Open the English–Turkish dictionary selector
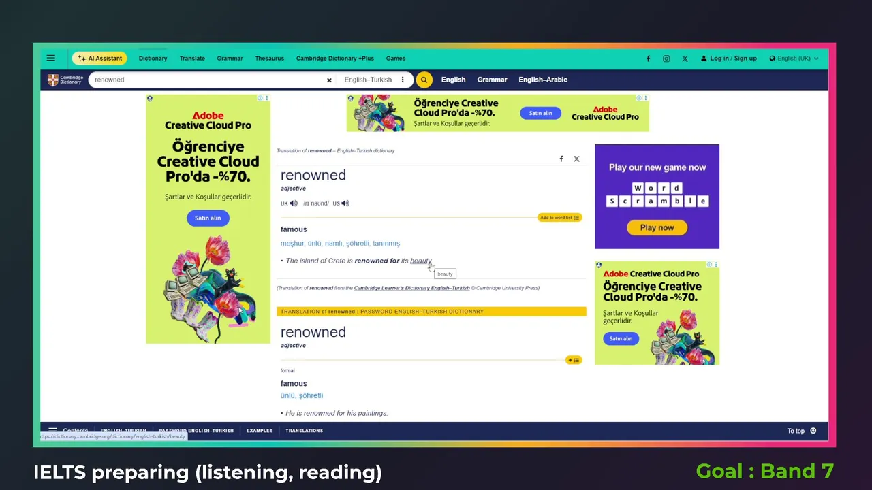 (x=375, y=80)
